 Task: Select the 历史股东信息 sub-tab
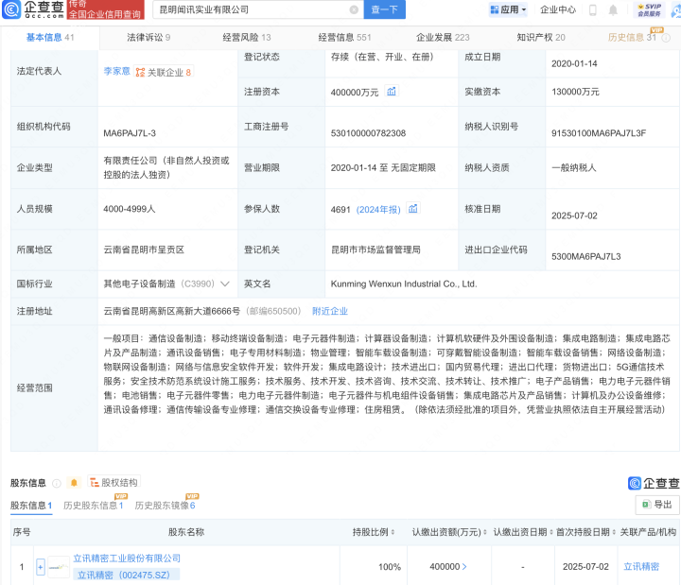pyautogui.click(x=93, y=506)
